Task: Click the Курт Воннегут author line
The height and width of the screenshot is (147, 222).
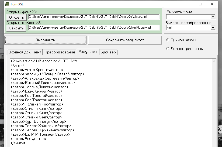Action: 38,122
